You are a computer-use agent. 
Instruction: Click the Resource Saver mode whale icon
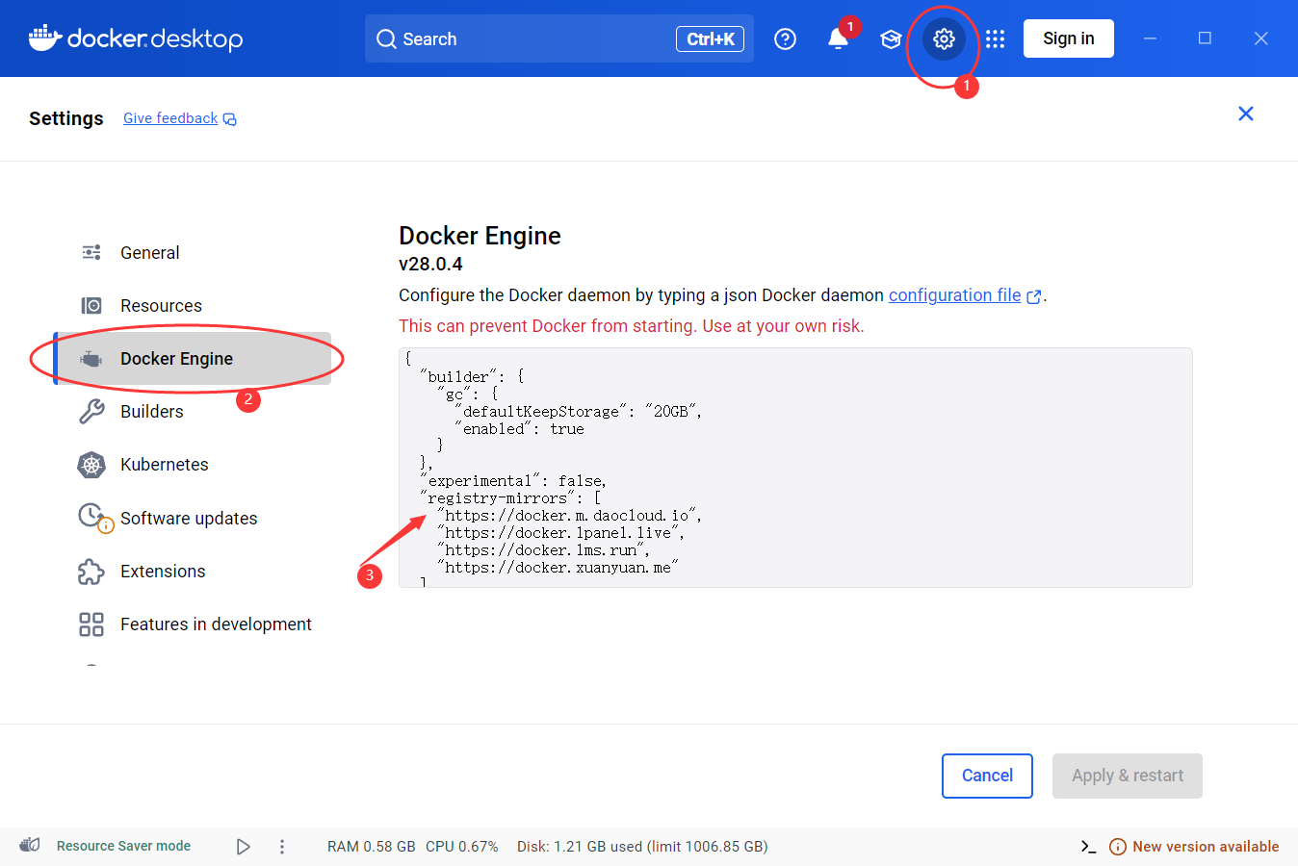pyautogui.click(x=30, y=845)
